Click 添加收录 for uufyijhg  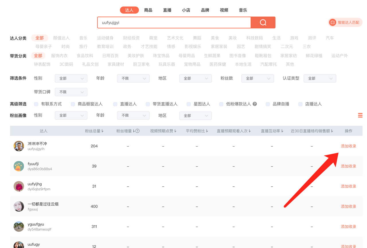(x=348, y=186)
